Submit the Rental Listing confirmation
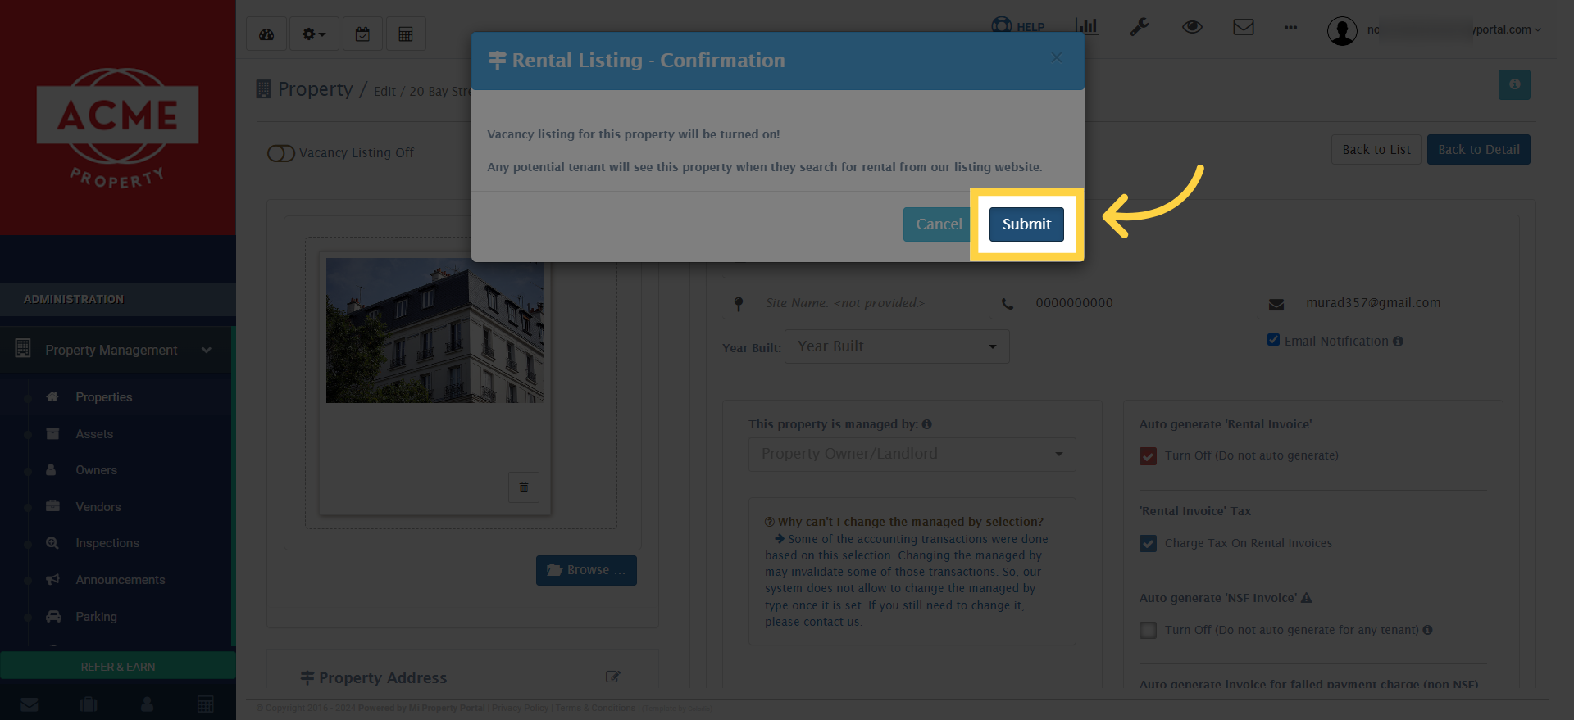 [1026, 224]
